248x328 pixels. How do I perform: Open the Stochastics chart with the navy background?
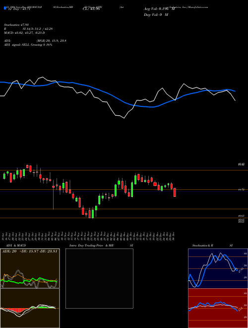[x=218, y=268]
